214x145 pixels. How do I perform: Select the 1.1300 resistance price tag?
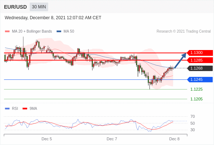tap(200, 53)
